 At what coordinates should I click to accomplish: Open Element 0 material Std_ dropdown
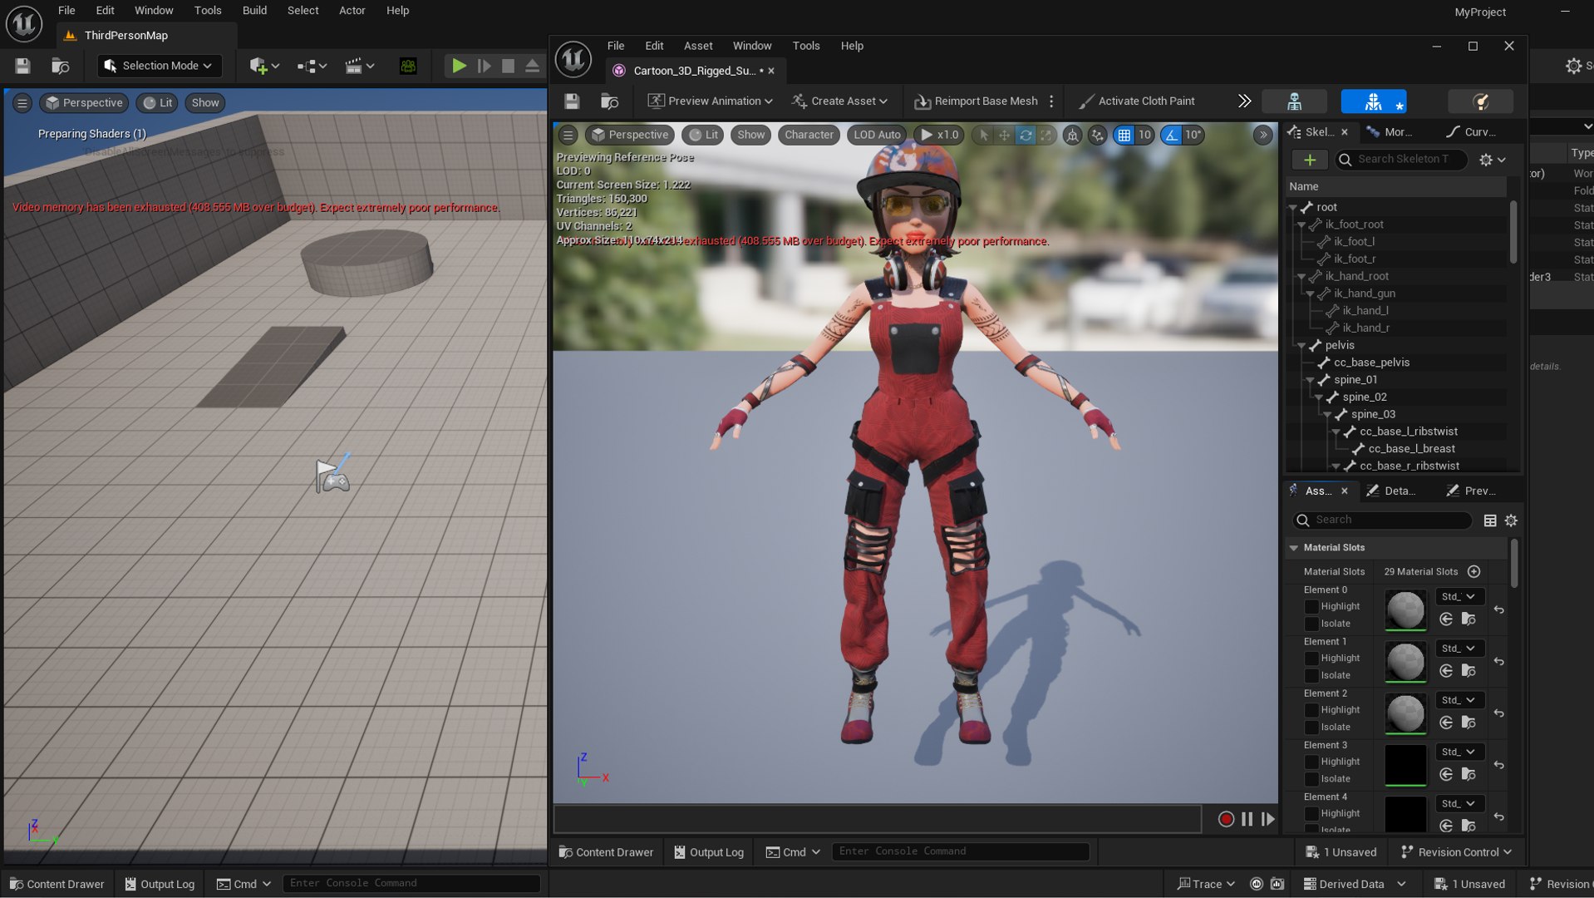(1459, 597)
